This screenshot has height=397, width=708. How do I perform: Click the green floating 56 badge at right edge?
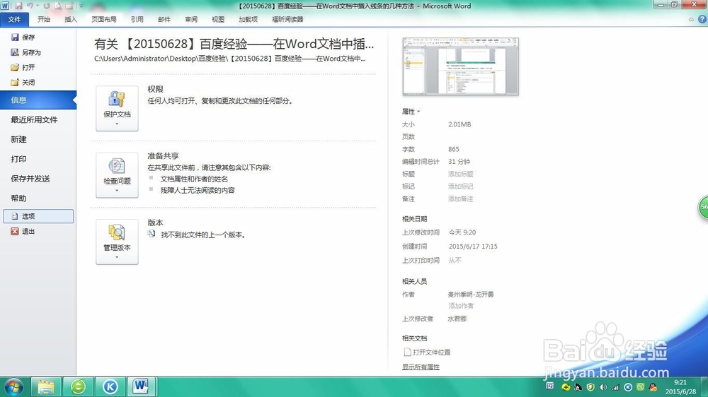(x=703, y=207)
